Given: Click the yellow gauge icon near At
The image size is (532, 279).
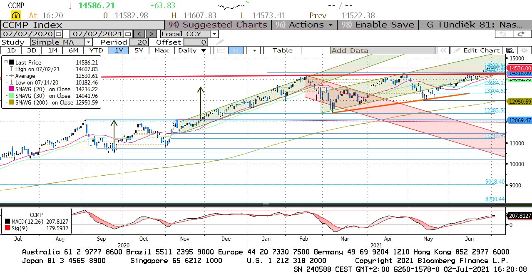Looking at the screenshot, I should (17, 15).
